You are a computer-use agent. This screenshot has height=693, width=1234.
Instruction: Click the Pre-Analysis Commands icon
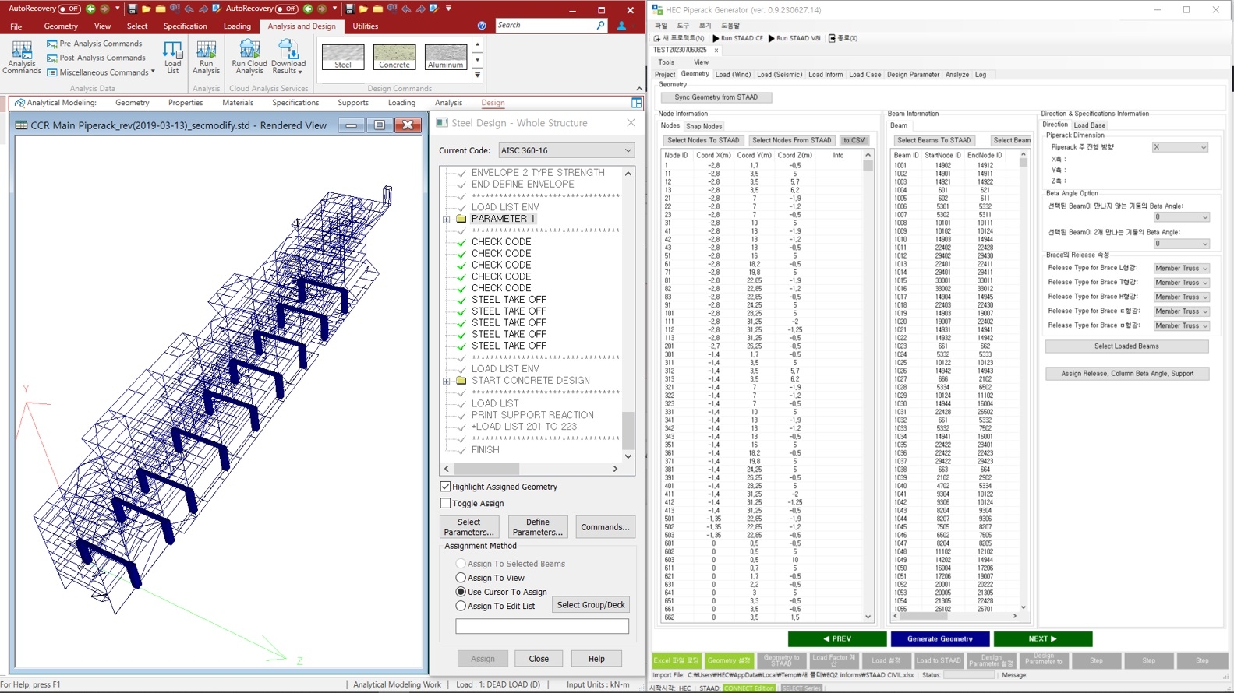[52, 44]
